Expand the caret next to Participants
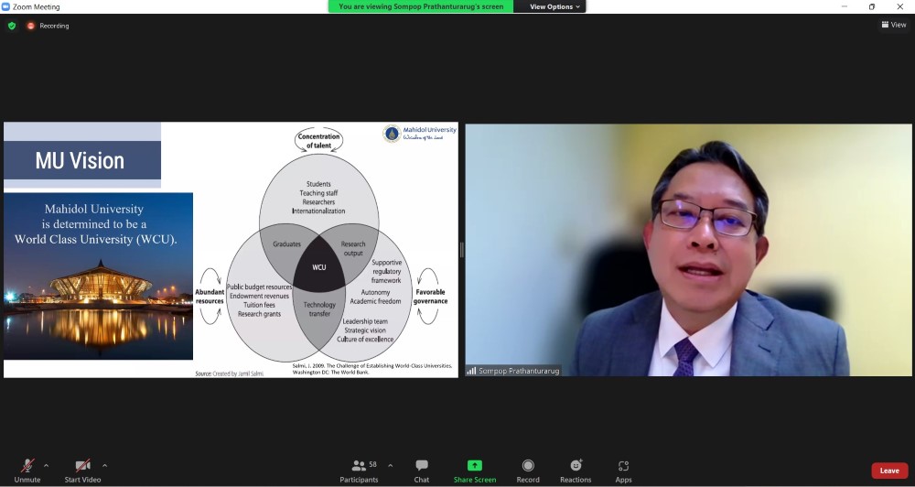915x487 pixels. (391, 465)
